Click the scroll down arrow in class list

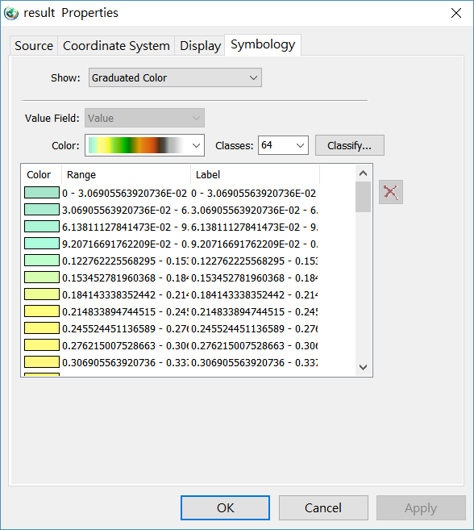point(364,367)
